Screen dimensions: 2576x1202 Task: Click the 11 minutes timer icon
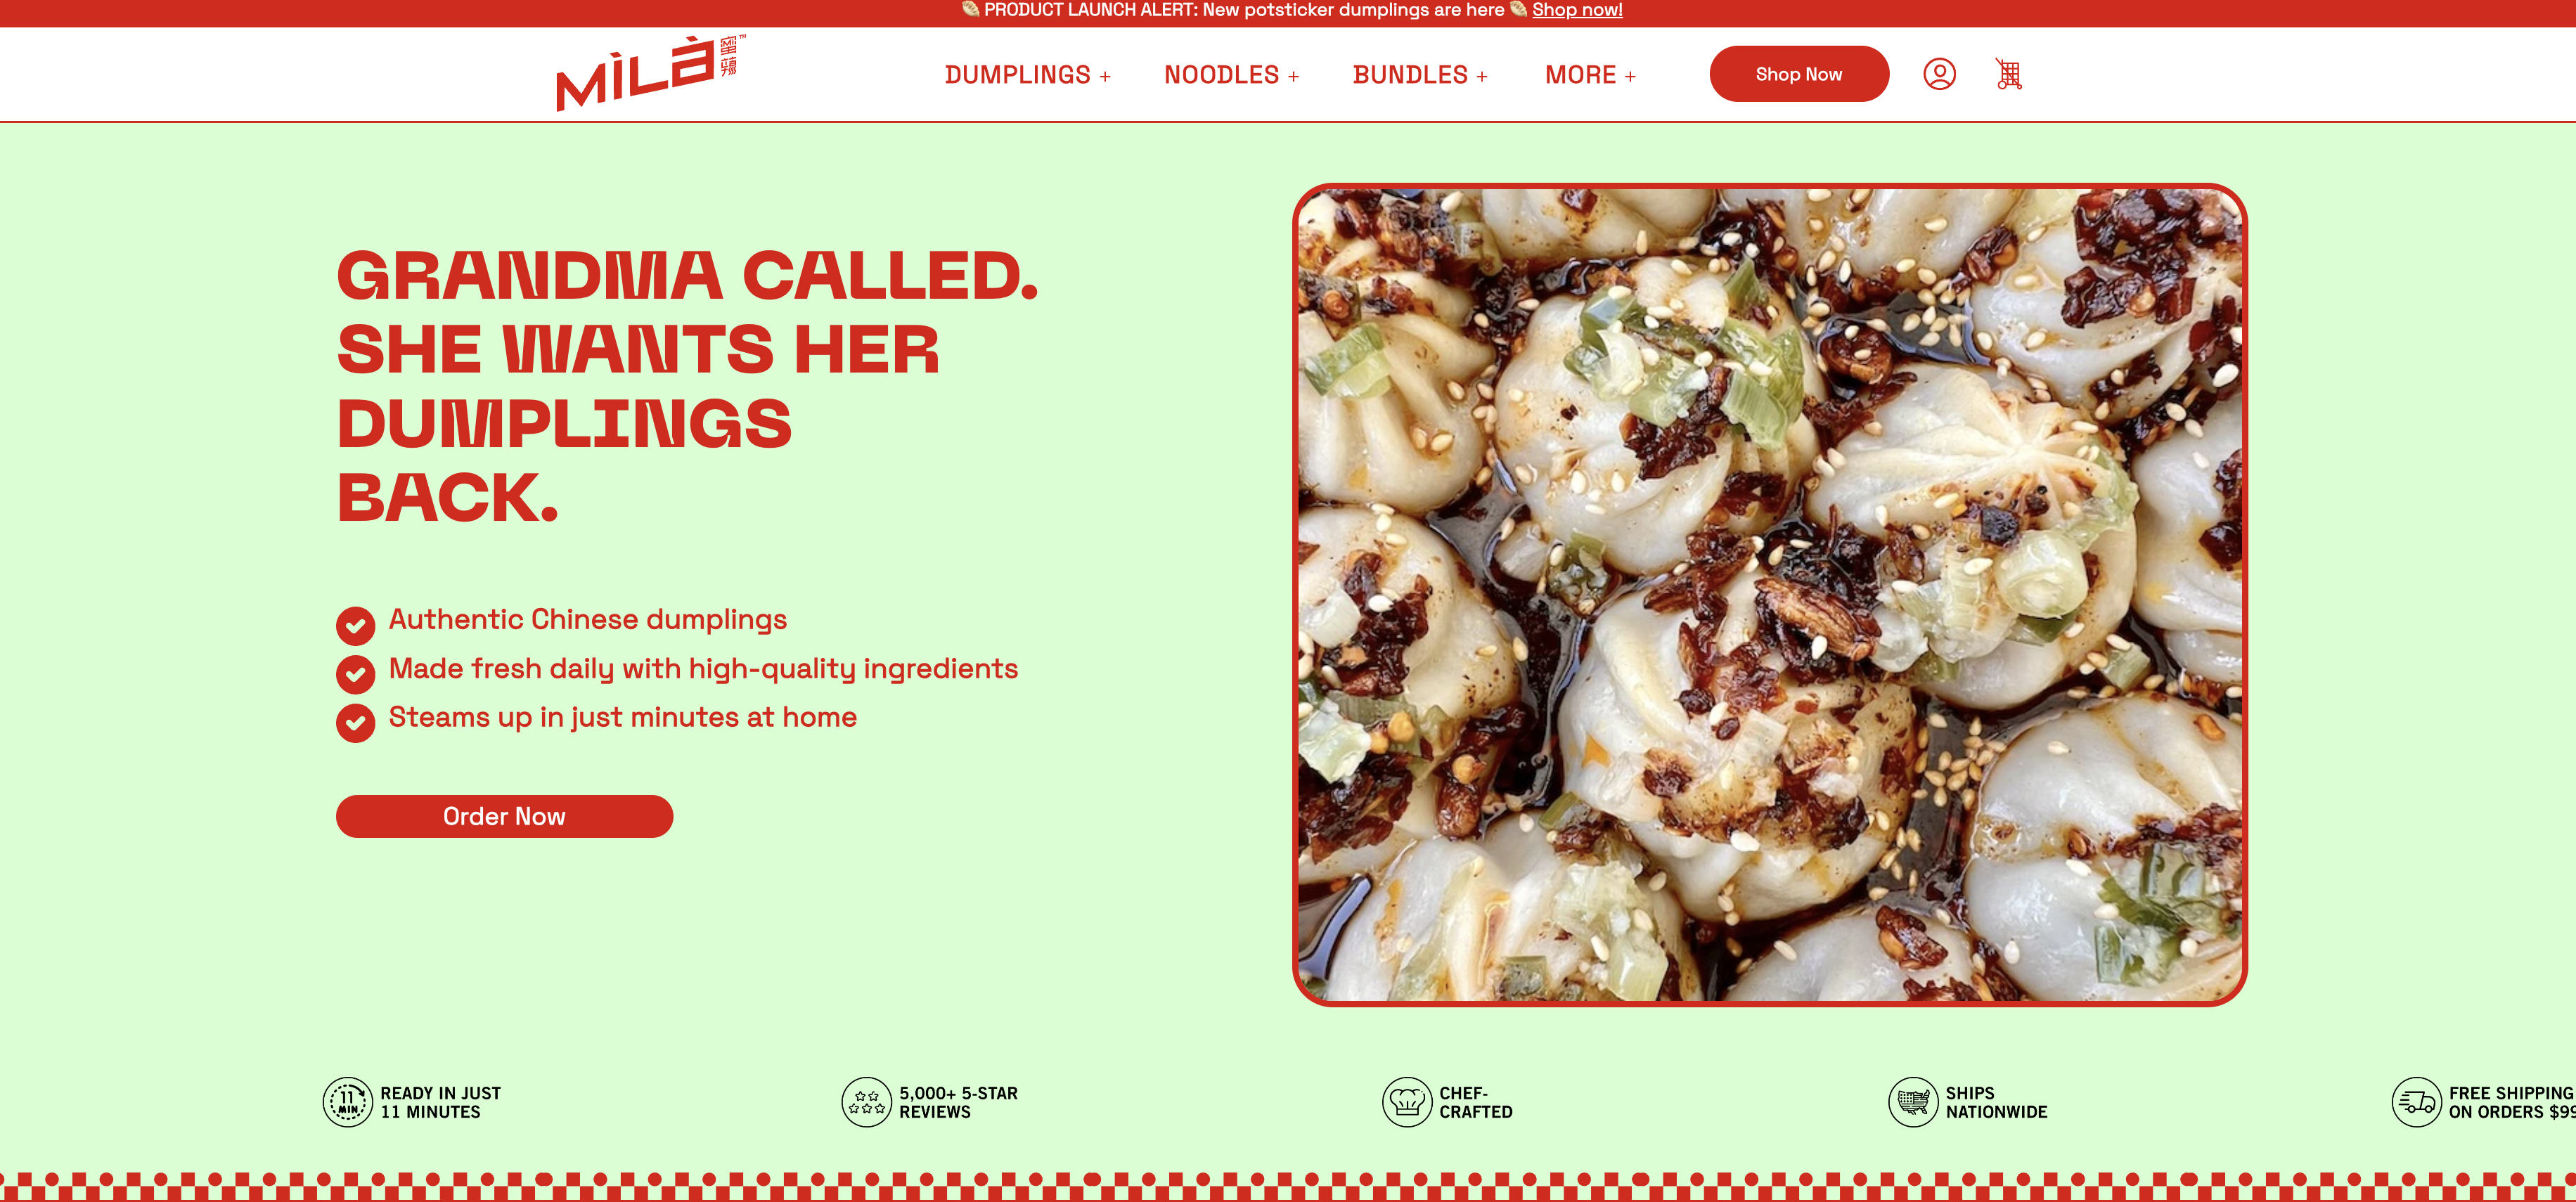pos(348,1102)
